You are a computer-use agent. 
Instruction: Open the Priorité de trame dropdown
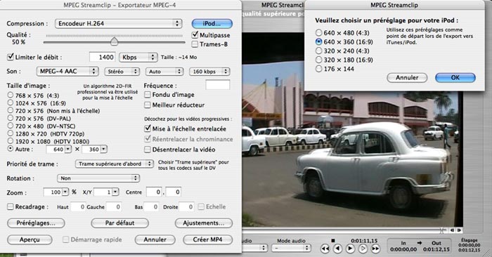[x=114, y=164]
